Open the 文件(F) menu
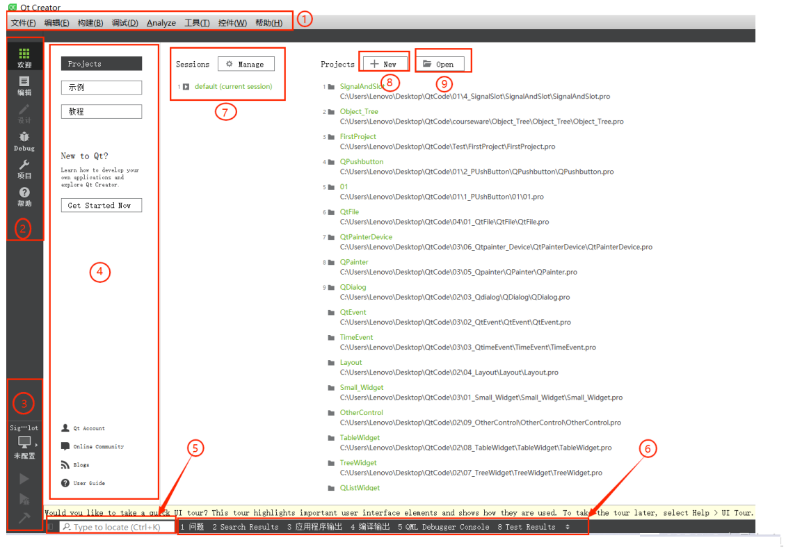 click(24, 23)
